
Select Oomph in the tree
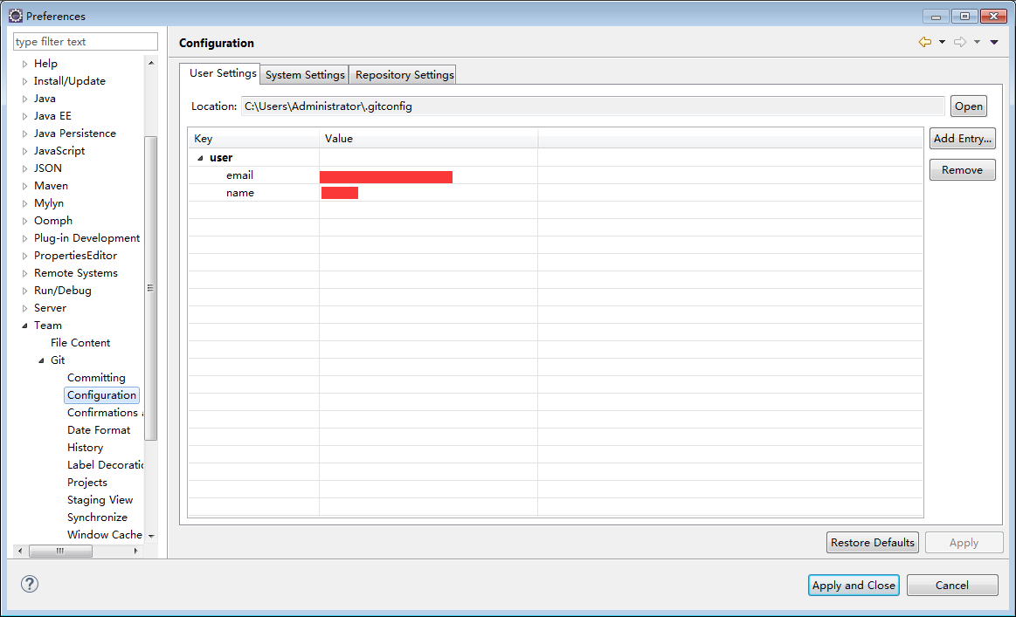[53, 221]
